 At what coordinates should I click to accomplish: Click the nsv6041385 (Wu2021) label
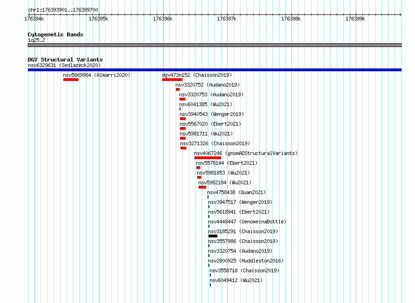tap(206, 104)
